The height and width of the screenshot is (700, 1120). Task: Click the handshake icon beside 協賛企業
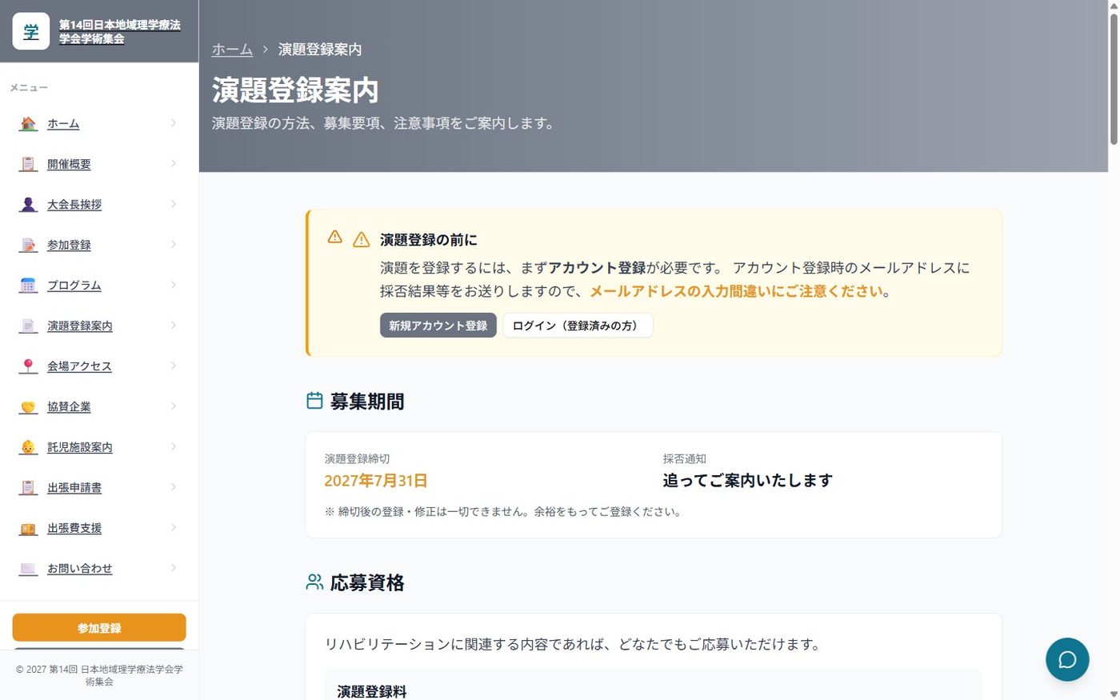28,406
